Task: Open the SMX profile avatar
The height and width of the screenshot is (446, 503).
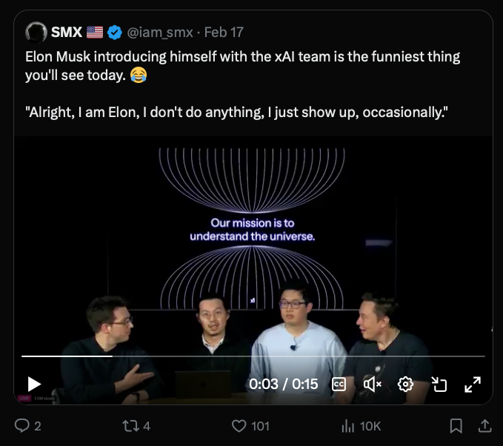Action: [36, 32]
